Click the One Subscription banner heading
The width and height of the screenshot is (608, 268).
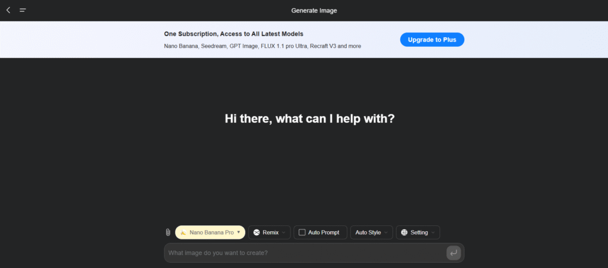234,34
